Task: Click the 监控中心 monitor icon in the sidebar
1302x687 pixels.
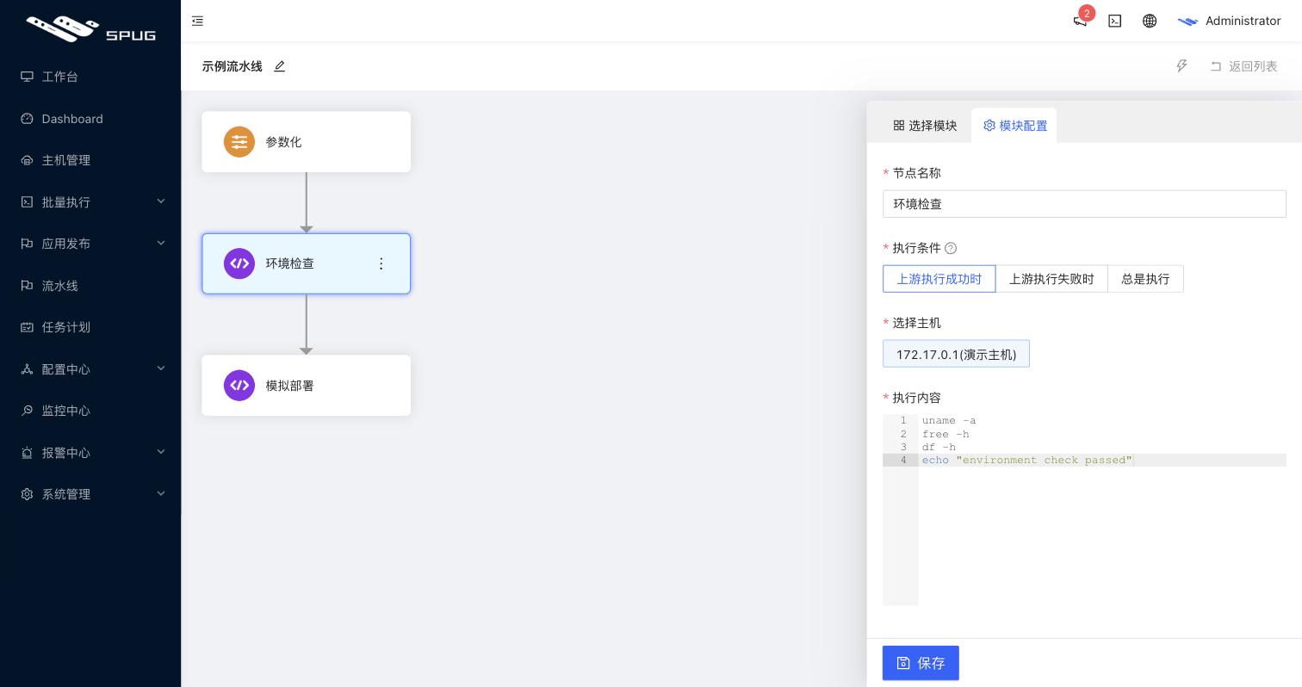Action: [x=27, y=411]
